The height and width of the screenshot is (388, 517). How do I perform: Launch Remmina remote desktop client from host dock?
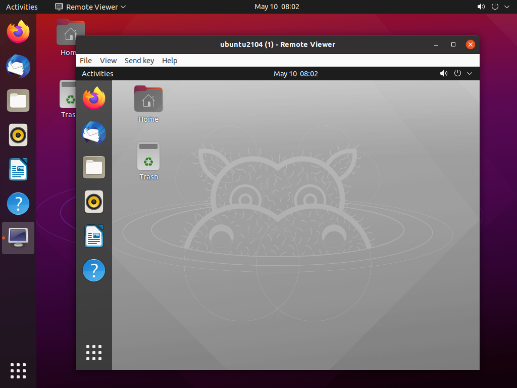(x=18, y=238)
